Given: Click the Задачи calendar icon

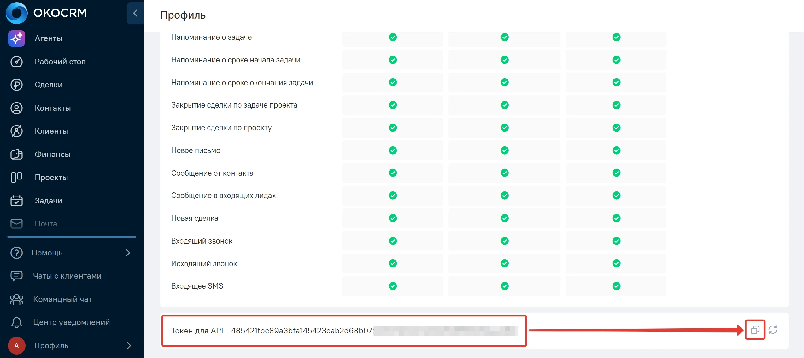Looking at the screenshot, I should [x=16, y=201].
